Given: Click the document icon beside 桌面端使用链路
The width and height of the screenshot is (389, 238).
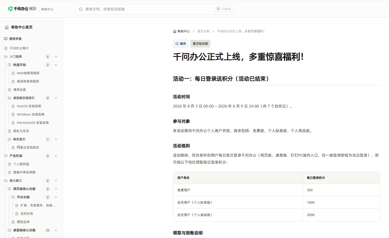Looking at the screenshot, I should click(x=13, y=81).
